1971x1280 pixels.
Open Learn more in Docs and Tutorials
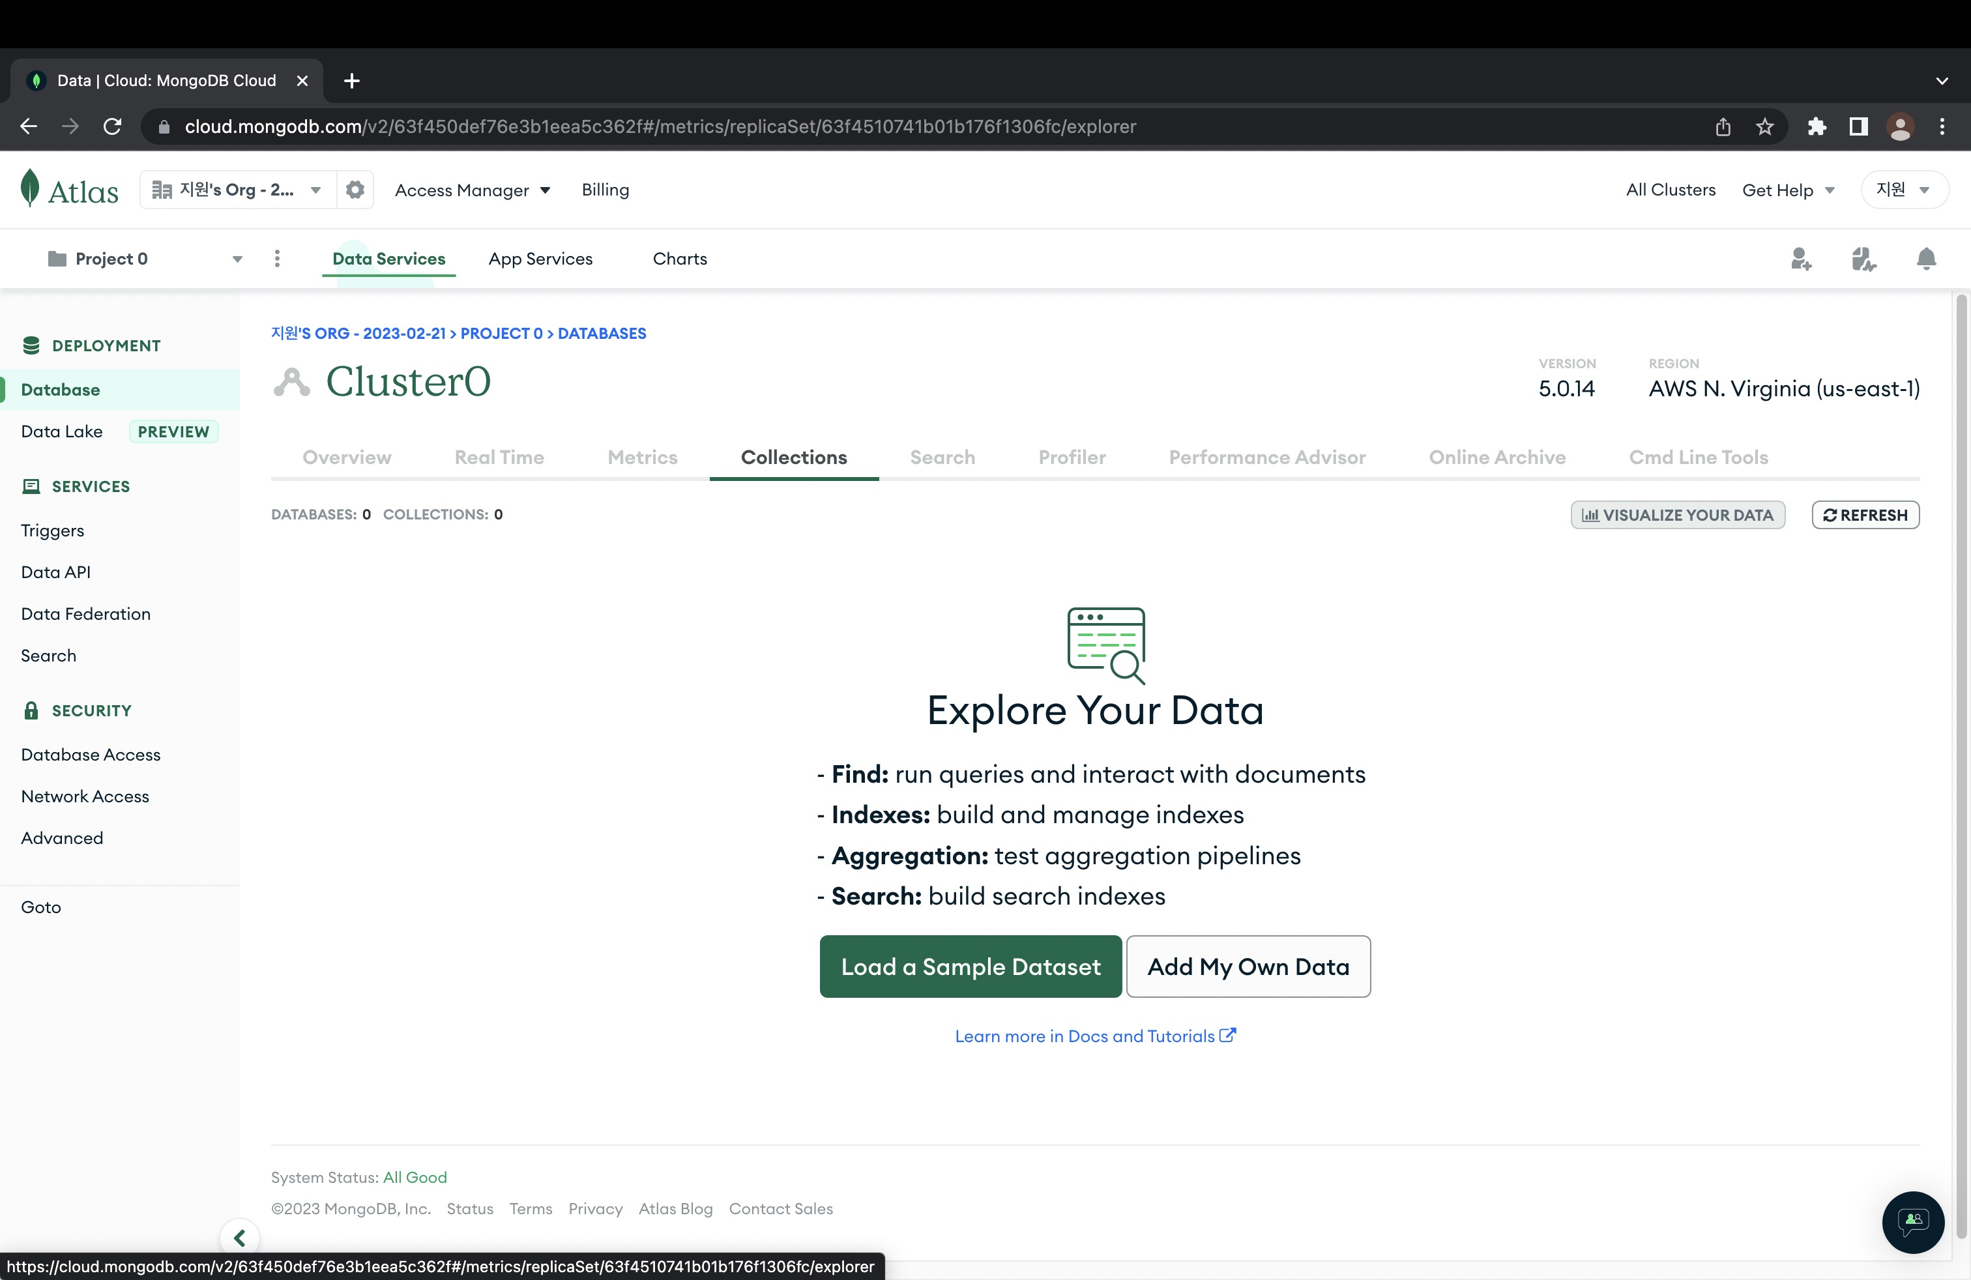(1095, 1037)
